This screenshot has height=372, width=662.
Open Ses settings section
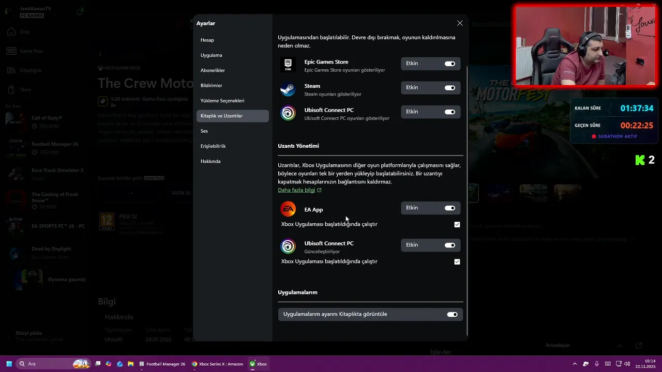tap(232, 131)
